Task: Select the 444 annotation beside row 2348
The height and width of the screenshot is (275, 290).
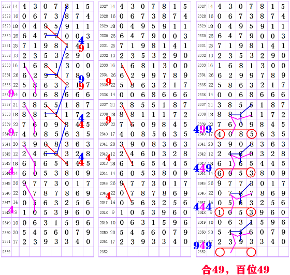Action: [202, 207]
